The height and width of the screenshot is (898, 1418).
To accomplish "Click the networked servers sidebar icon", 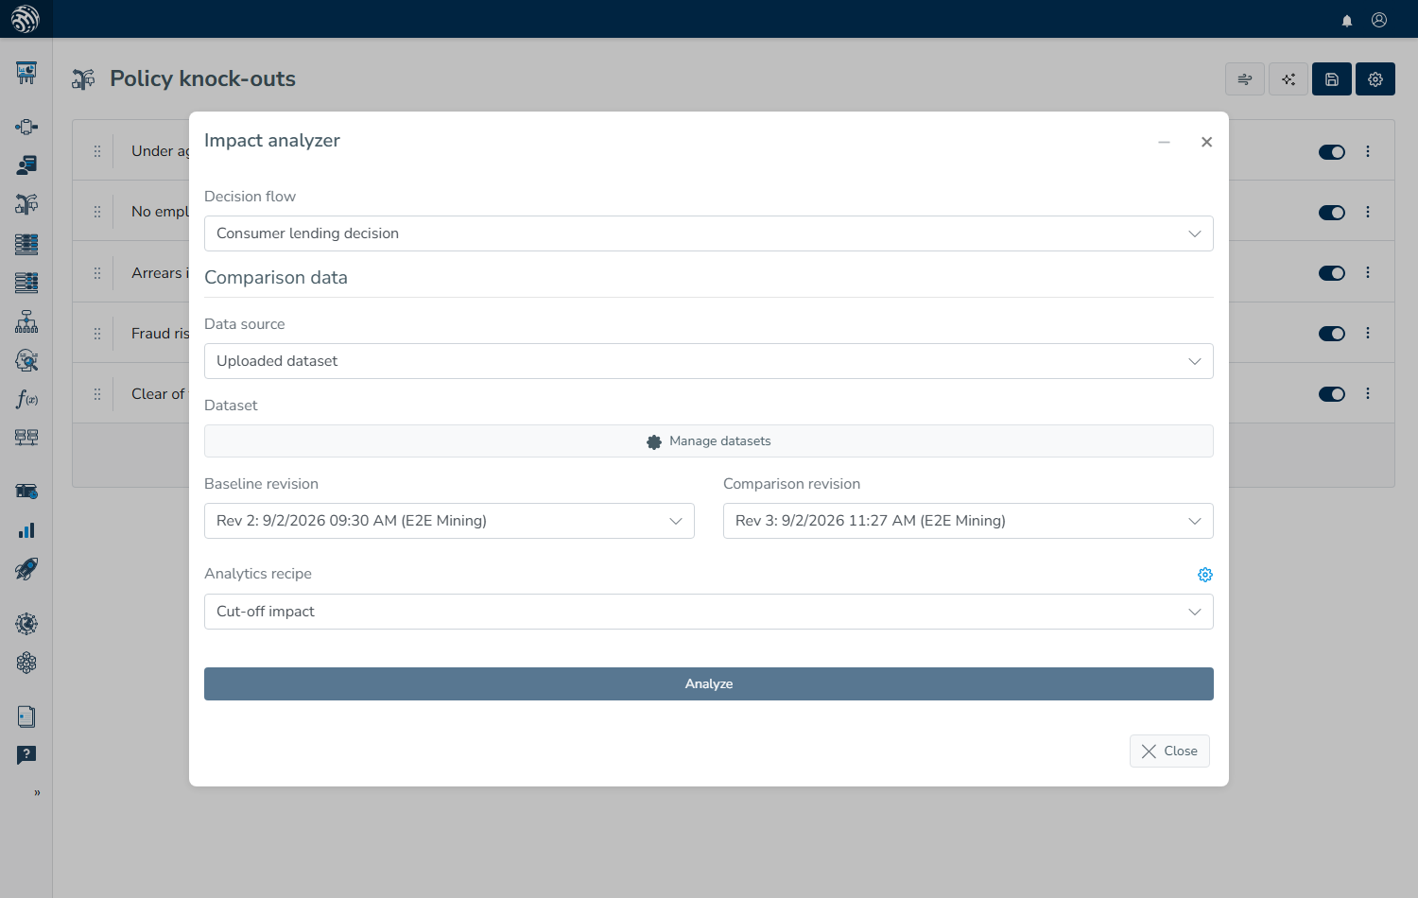I will pyautogui.click(x=26, y=438).
